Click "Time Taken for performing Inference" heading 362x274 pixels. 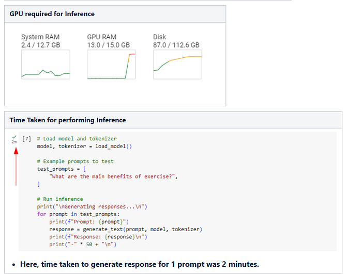[68, 120]
